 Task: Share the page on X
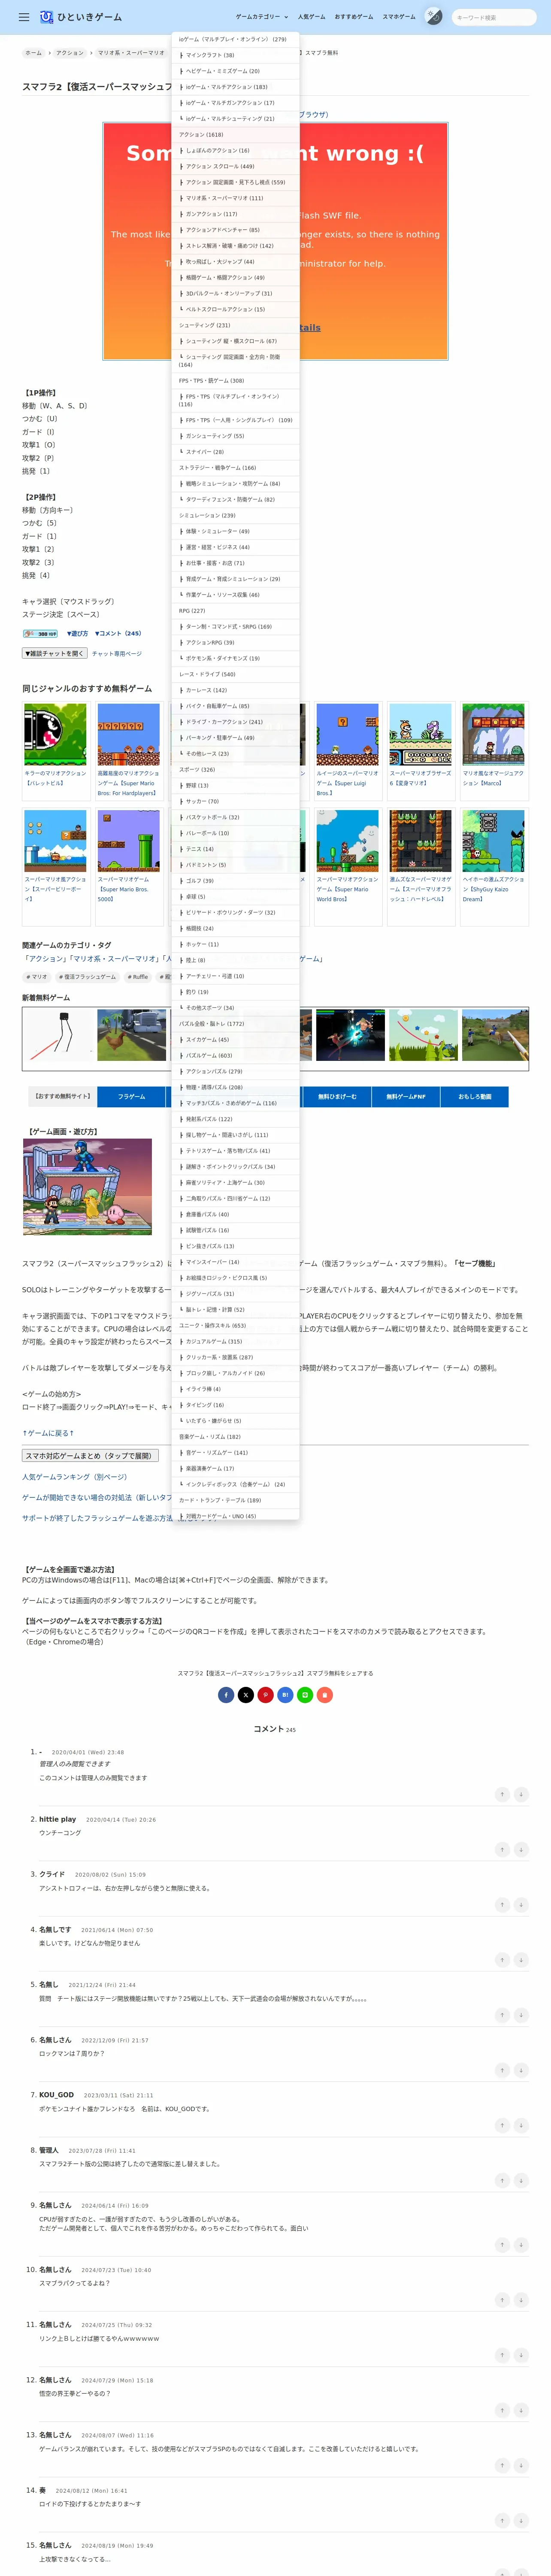[246, 1695]
